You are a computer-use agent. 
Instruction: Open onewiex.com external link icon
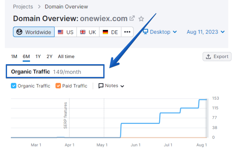click(x=132, y=18)
